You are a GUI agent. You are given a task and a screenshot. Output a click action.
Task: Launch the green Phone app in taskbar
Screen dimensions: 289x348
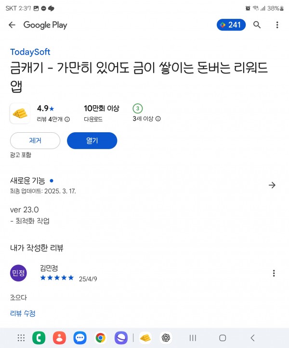(39, 338)
